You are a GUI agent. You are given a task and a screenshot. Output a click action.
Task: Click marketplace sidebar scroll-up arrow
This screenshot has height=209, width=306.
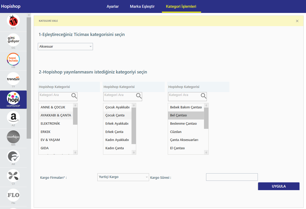pos(29,15)
